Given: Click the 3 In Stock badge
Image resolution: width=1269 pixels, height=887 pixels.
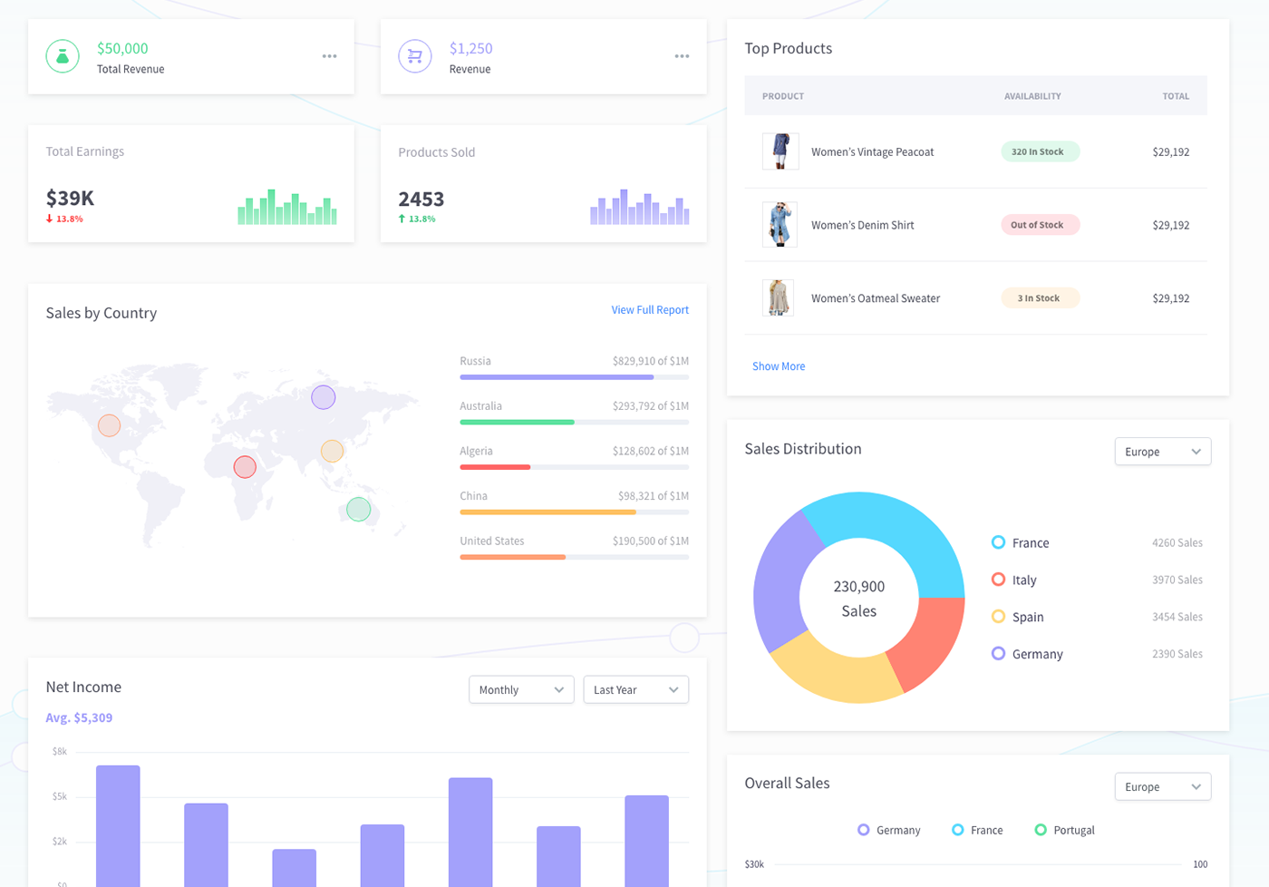Looking at the screenshot, I should tap(1041, 297).
